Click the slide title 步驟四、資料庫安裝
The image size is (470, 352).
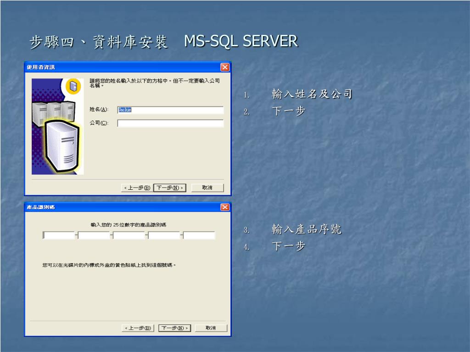[x=99, y=41]
